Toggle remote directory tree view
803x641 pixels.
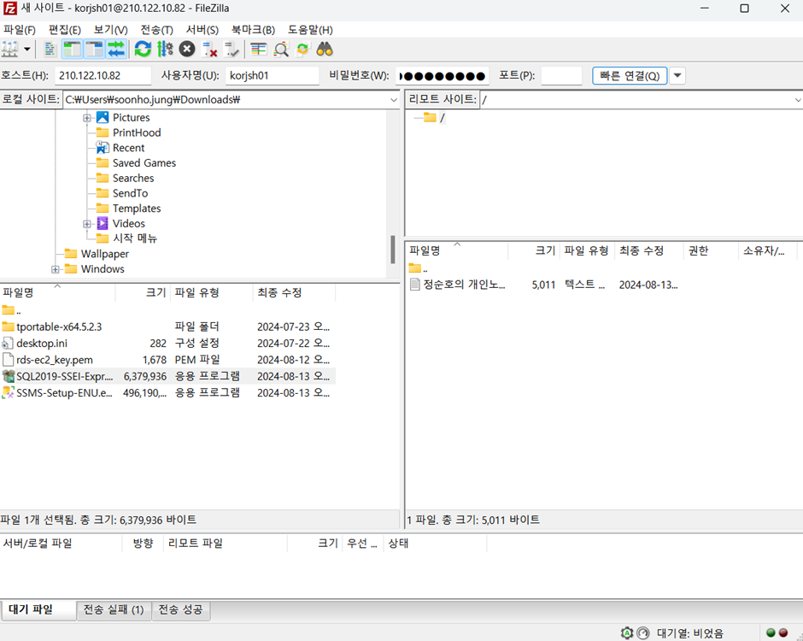pos(94,49)
